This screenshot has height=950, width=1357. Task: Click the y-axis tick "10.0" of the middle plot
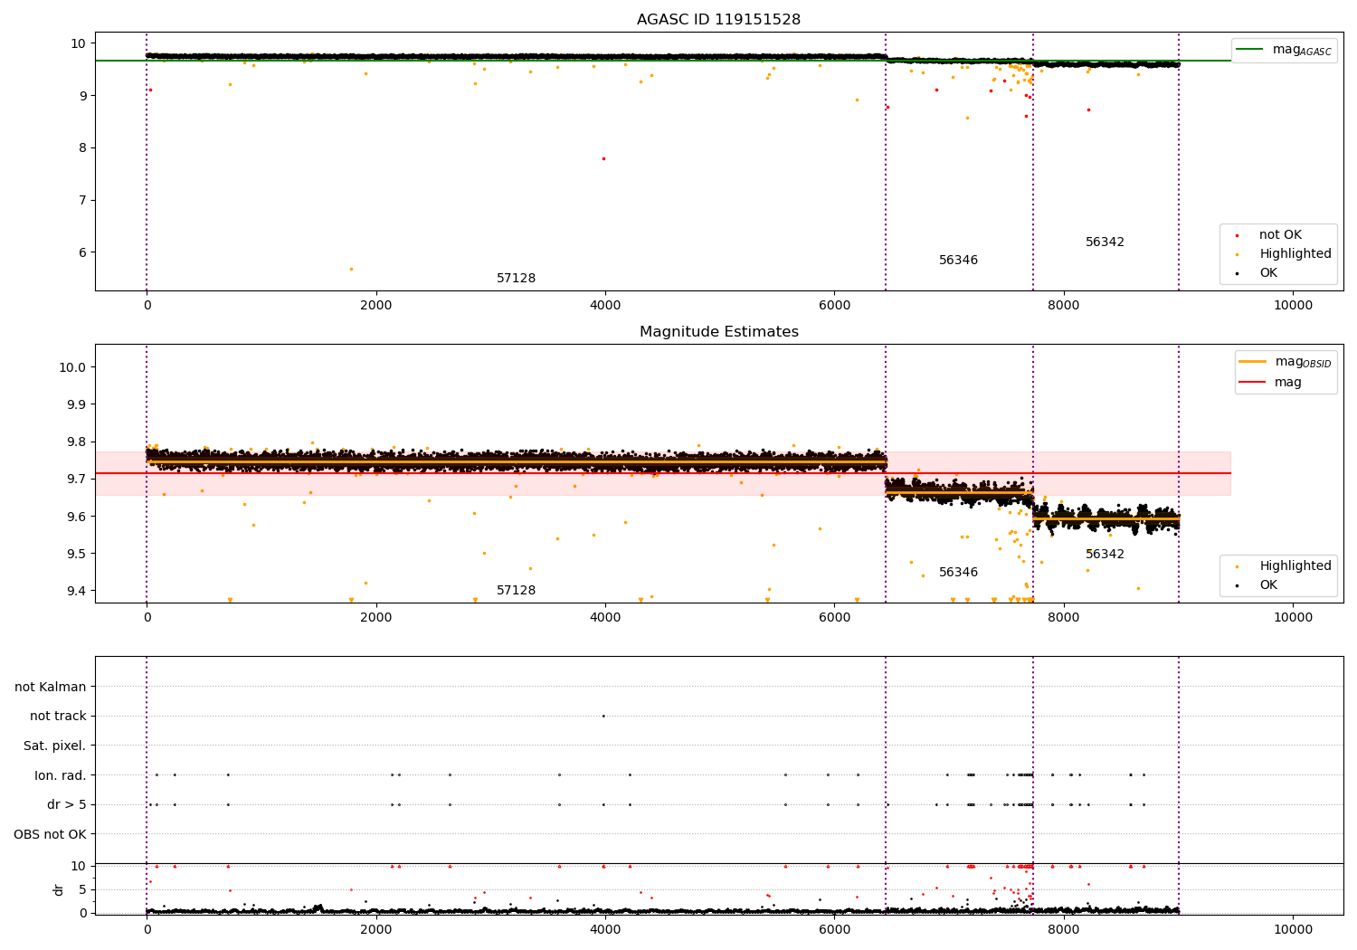74,367
